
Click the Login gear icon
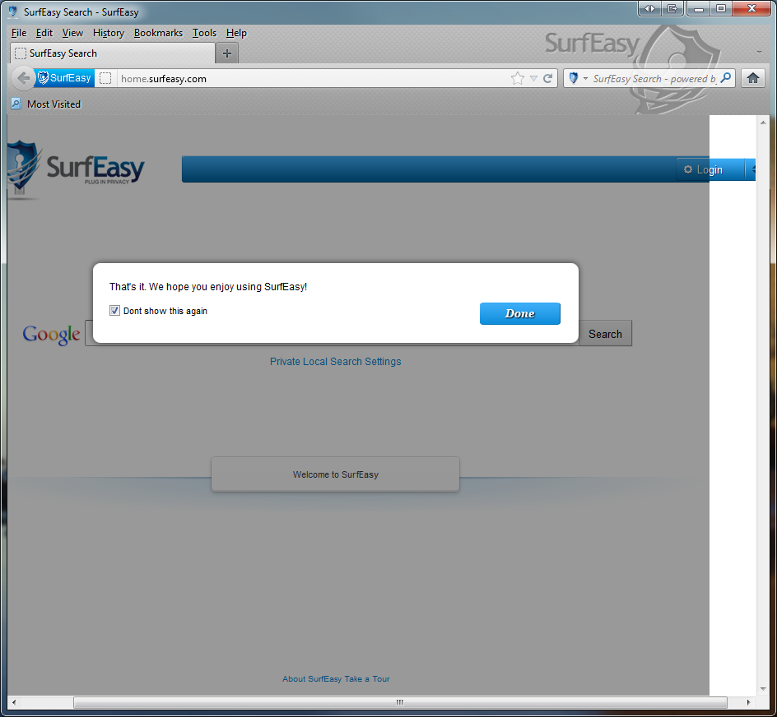688,169
